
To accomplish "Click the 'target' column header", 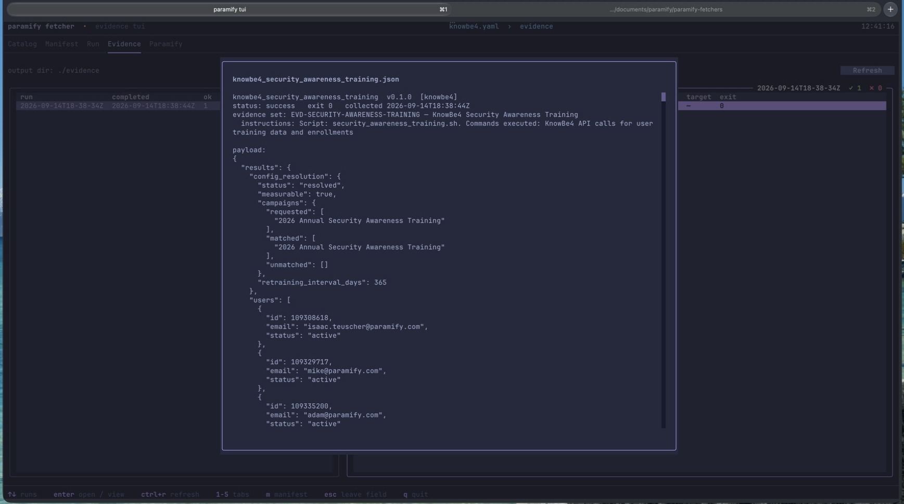I will point(699,97).
